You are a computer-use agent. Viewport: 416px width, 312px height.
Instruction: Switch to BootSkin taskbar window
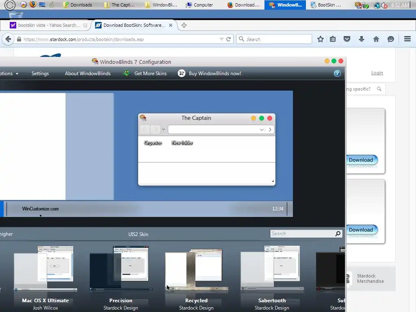[326, 5]
